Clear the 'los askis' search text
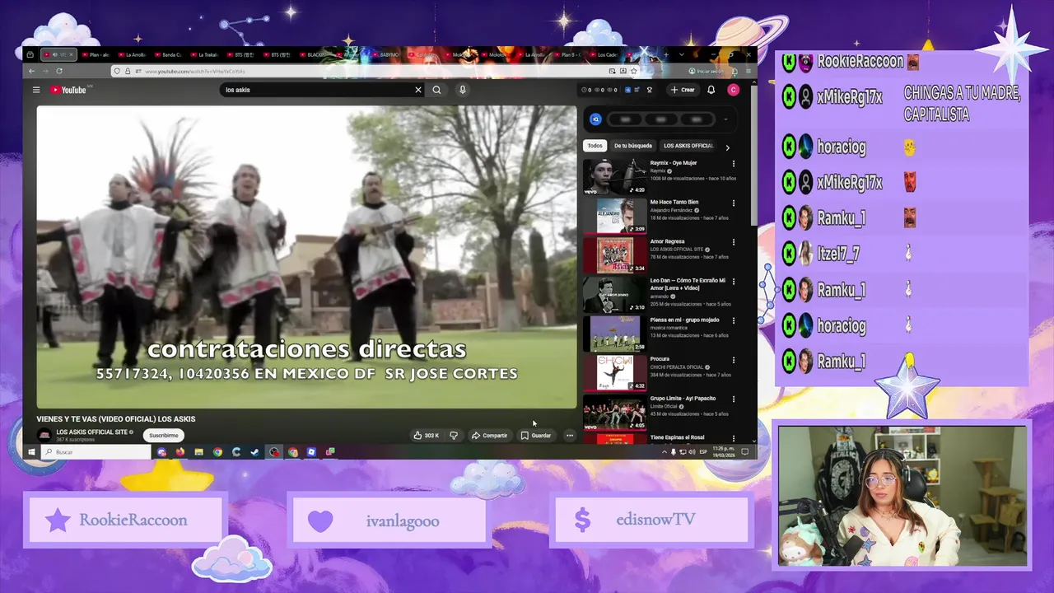Image resolution: width=1054 pixels, height=593 pixels. coord(417,90)
